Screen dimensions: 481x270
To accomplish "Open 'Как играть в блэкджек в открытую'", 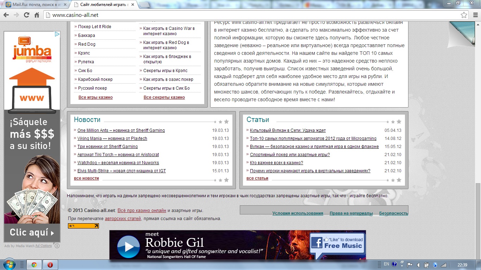I will click(x=167, y=59).
